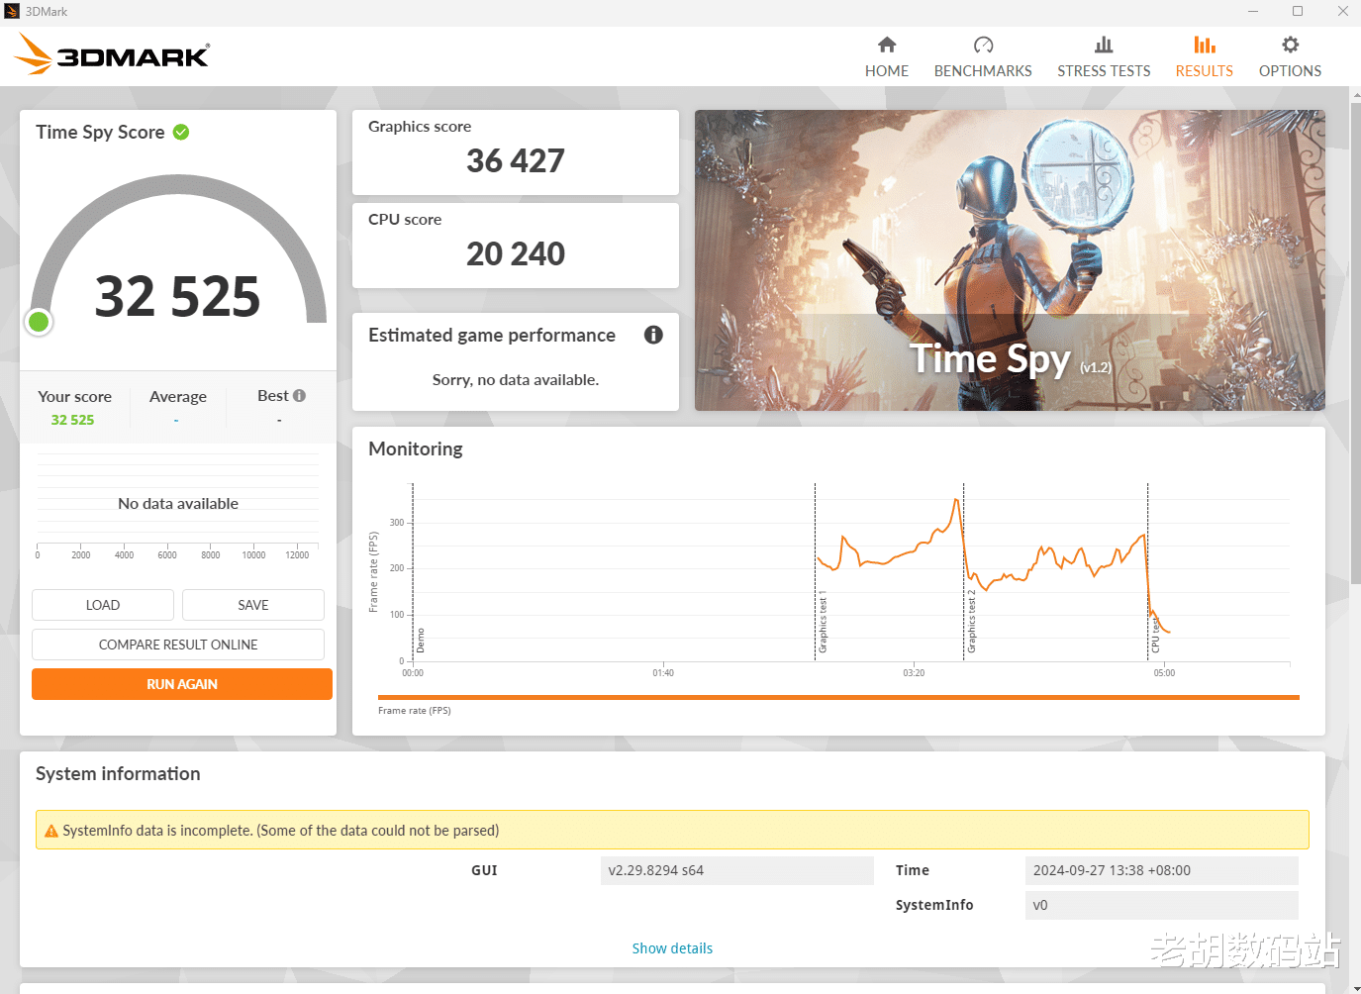This screenshot has width=1361, height=994.
Task: Click the 'Sorry, no data available' message
Action: [516, 379]
